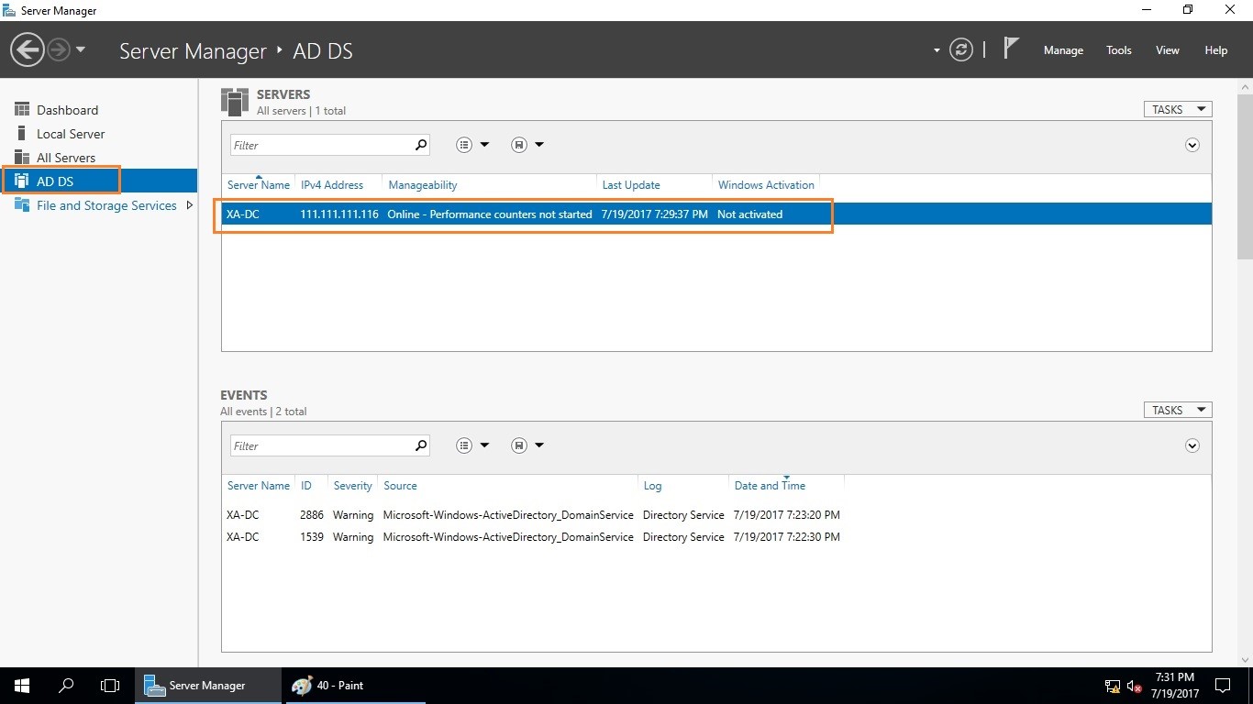Go back with the back arrow button
The height and width of the screenshot is (704, 1253).
click(x=28, y=49)
